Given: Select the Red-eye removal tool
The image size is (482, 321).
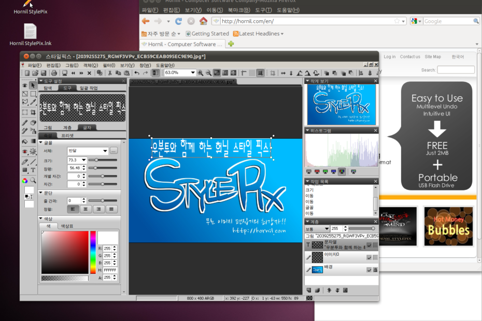Looking at the screenshot, I should coord(25,151).
